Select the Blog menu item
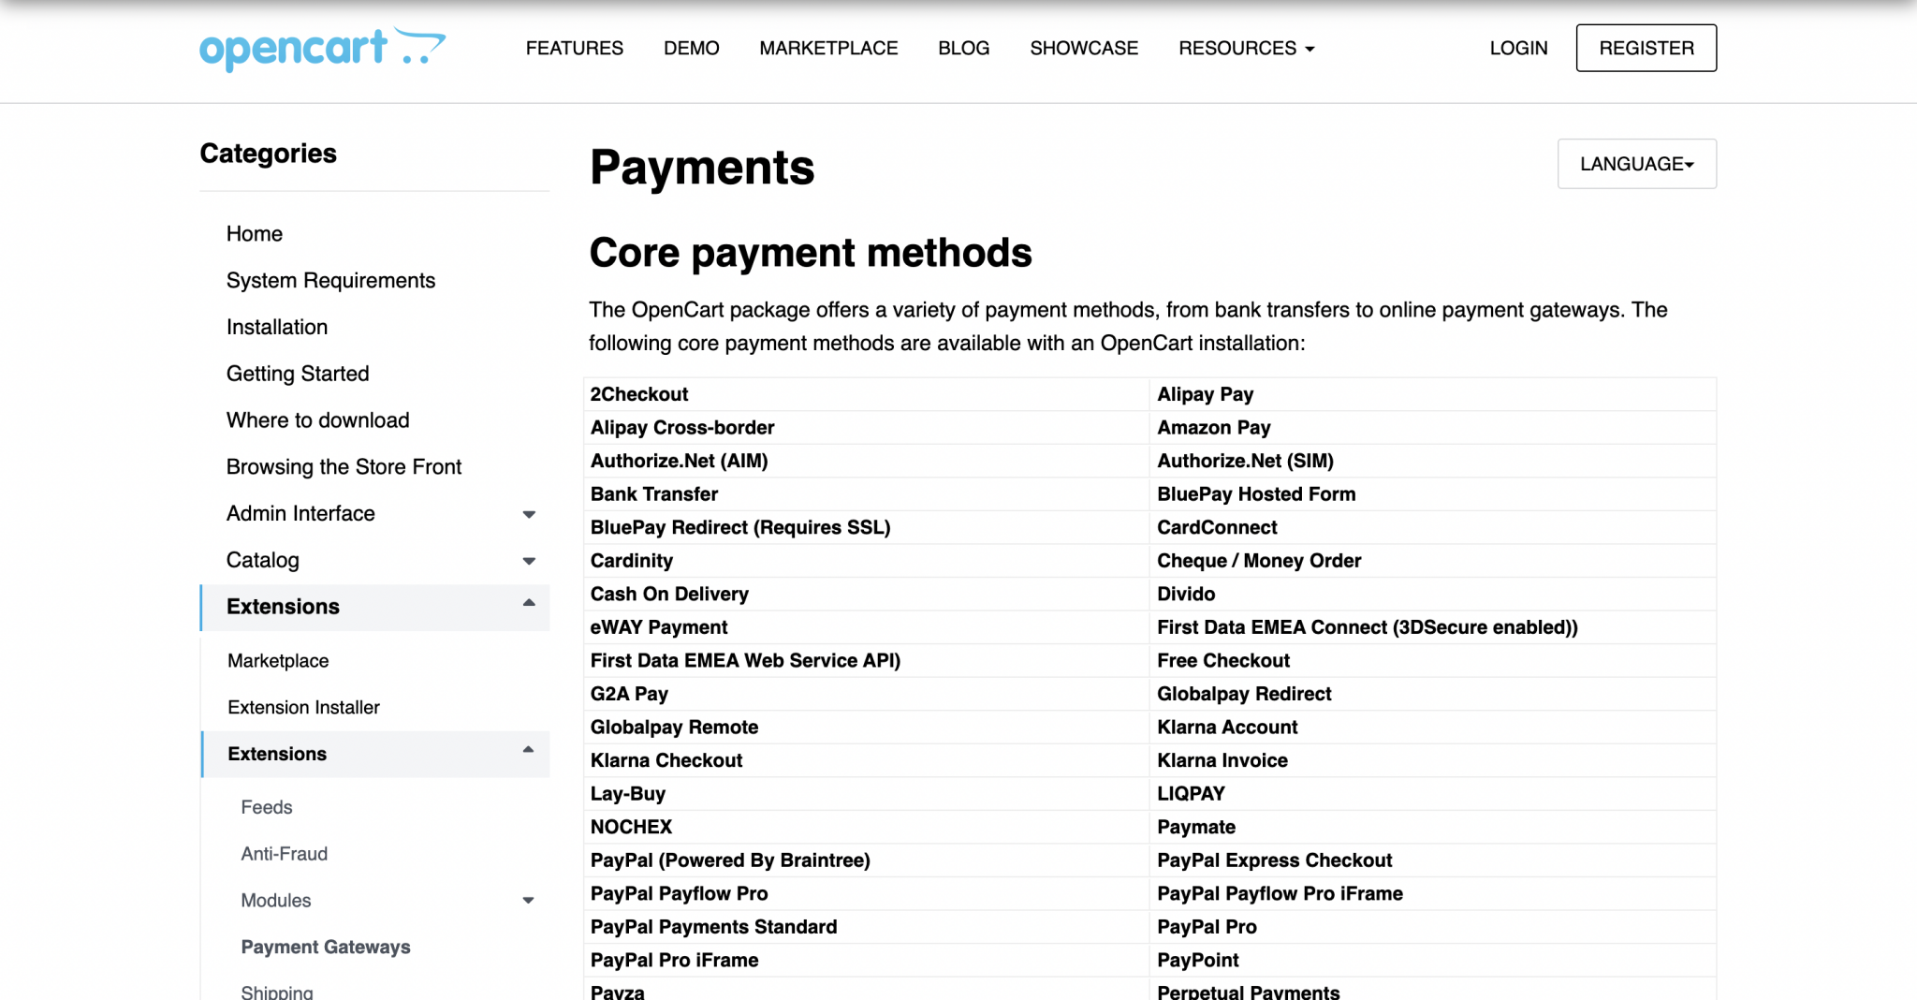 tap(963, 48)
